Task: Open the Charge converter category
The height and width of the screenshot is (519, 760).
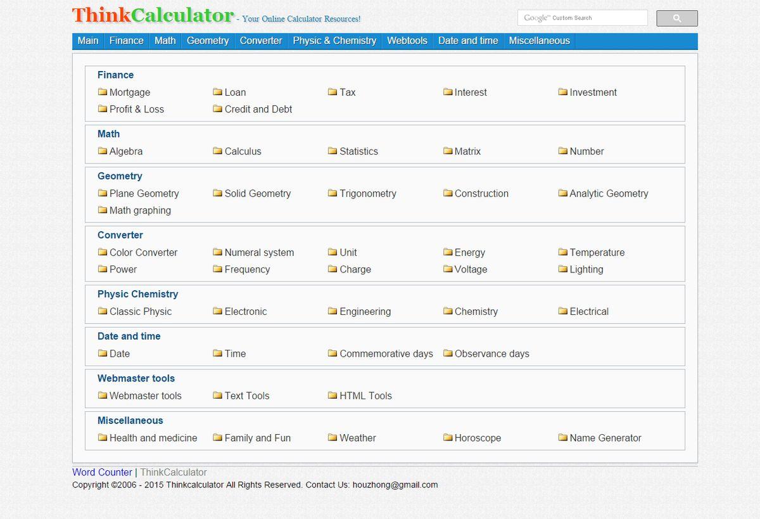Action: pos(355,269)
